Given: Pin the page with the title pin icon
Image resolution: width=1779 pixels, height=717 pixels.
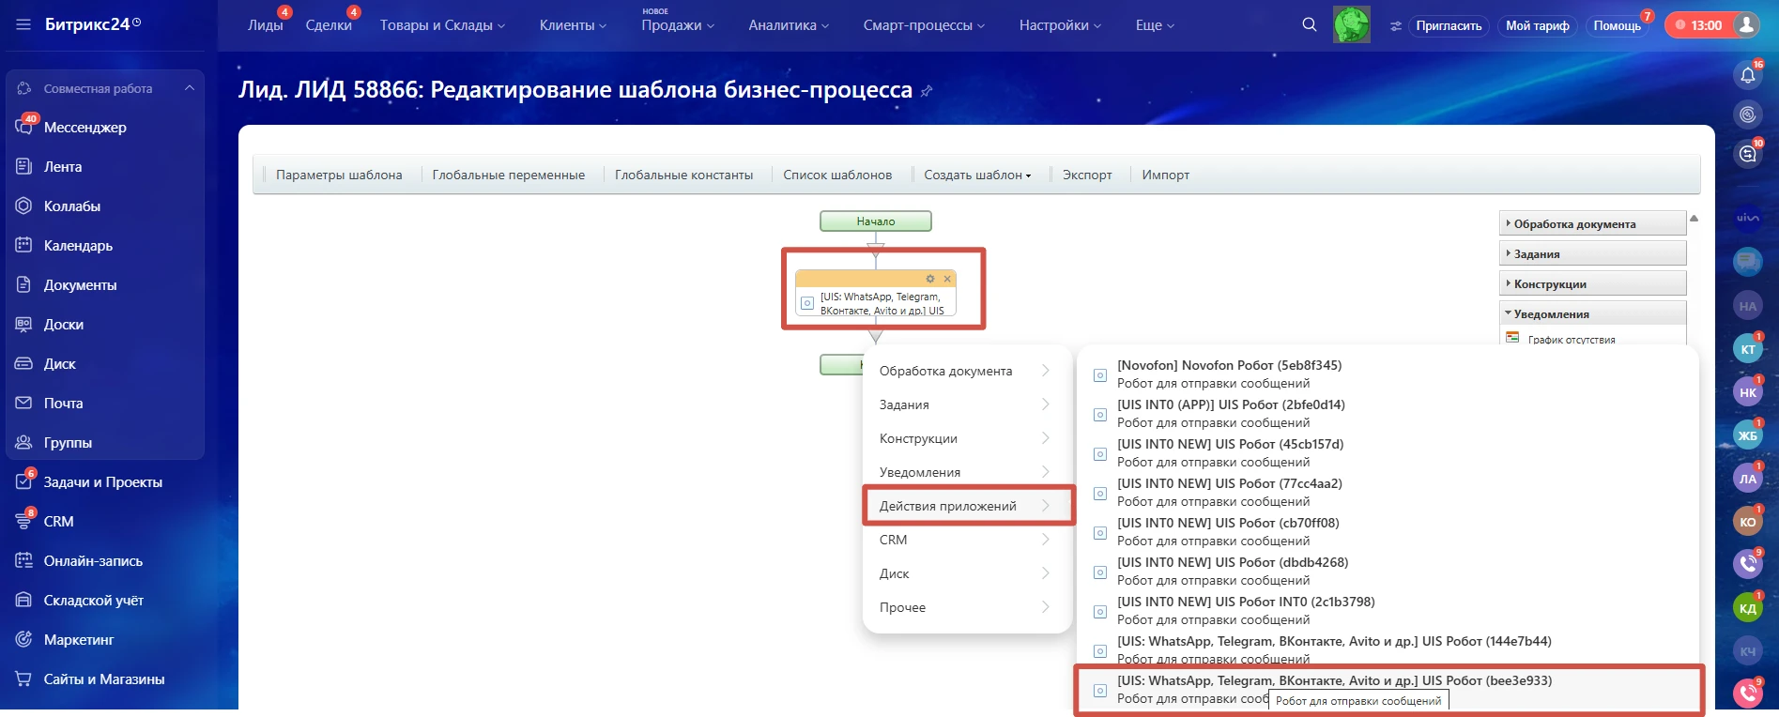Looking at the screenshot, I should (x=927, y=91).
